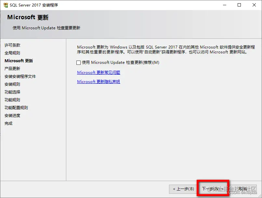The height and width of the screenshot is (198, 262).
Task: Select the 安装进度 step in the sidebar
Action: 12,116
